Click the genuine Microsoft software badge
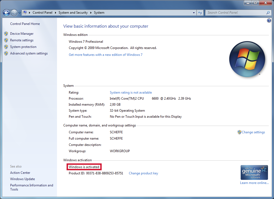274x199 pixels. pos(254,172)
